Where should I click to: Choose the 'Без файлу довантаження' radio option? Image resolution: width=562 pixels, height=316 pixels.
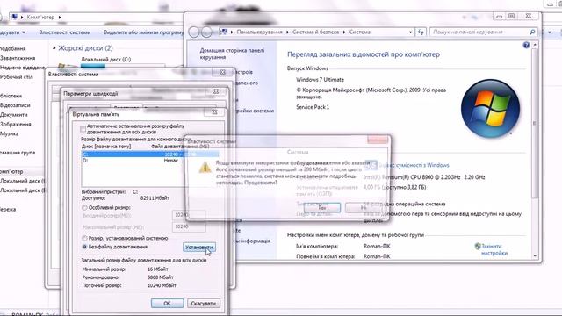84,247
